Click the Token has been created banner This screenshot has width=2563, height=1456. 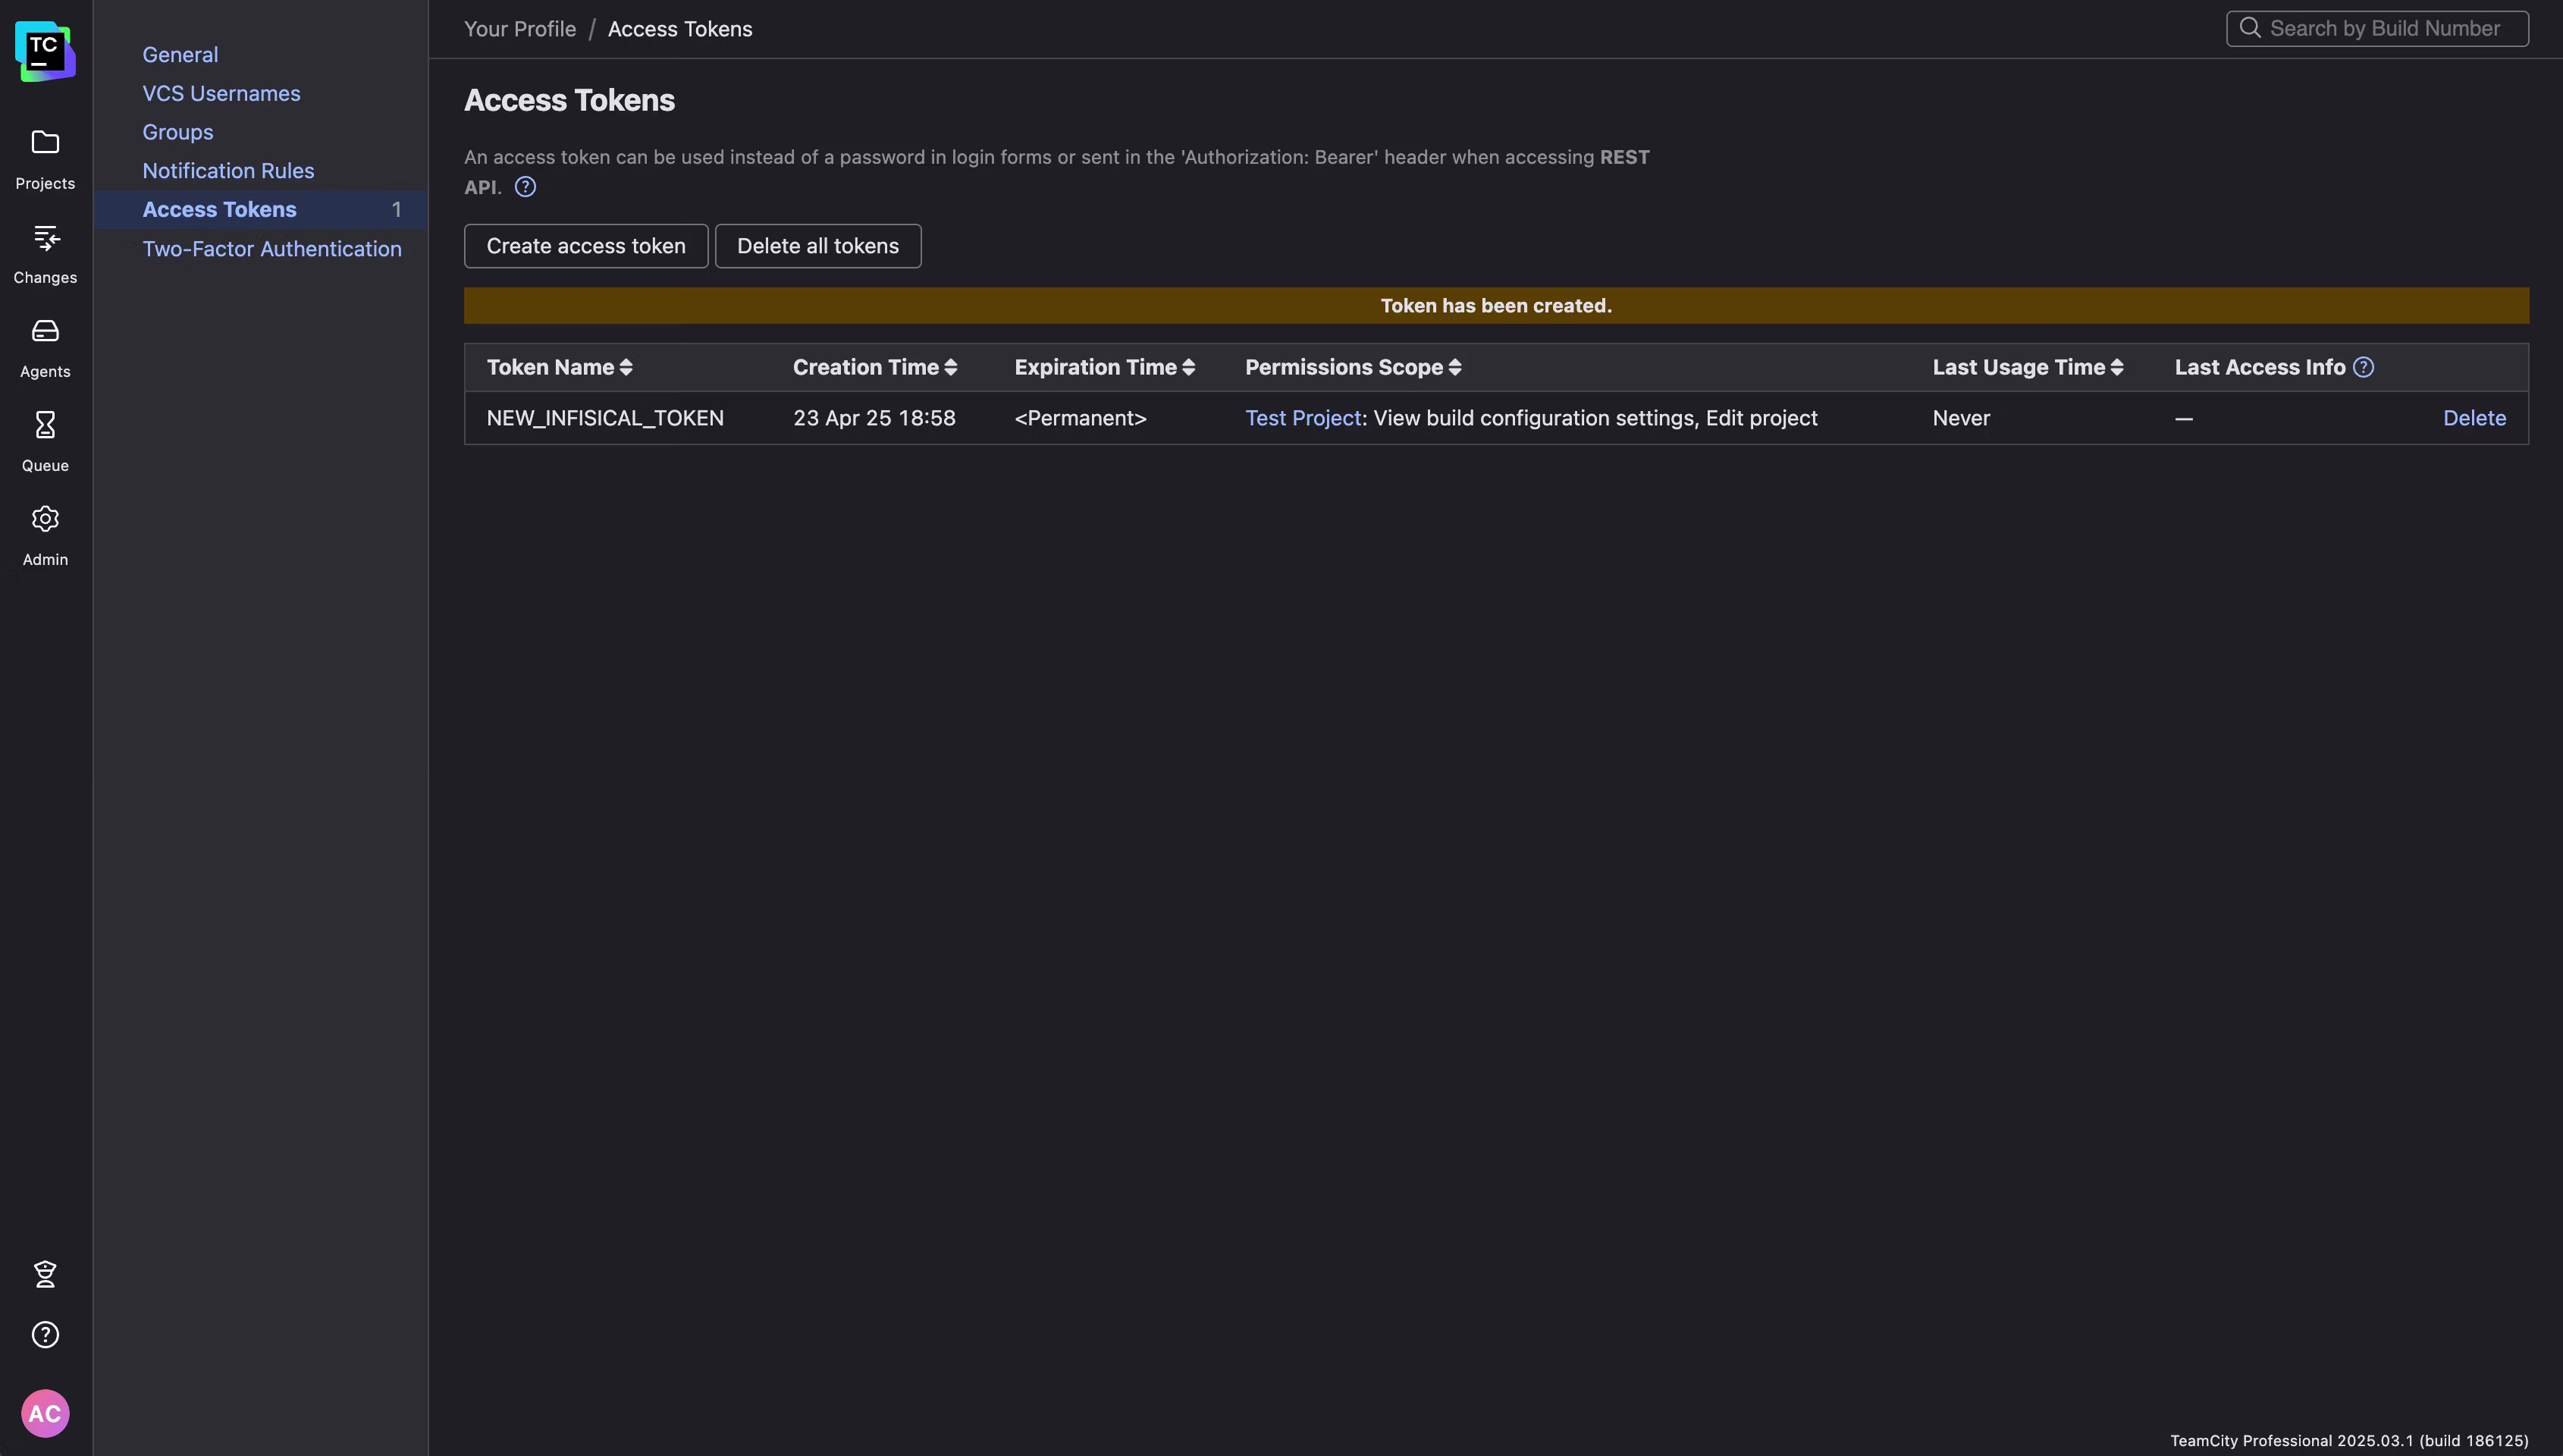(x=1496, y=306)
